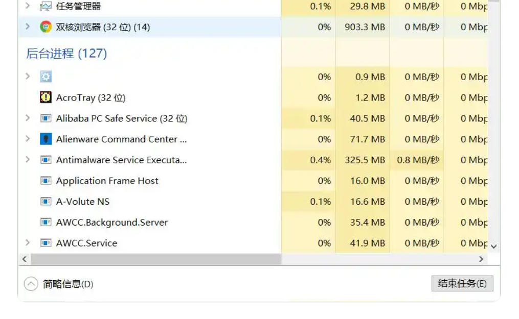Select the Antimalware Service Executable process
The height and width of the screenshot is (319, 519).
pyautogui.click(x=122, y=160)
